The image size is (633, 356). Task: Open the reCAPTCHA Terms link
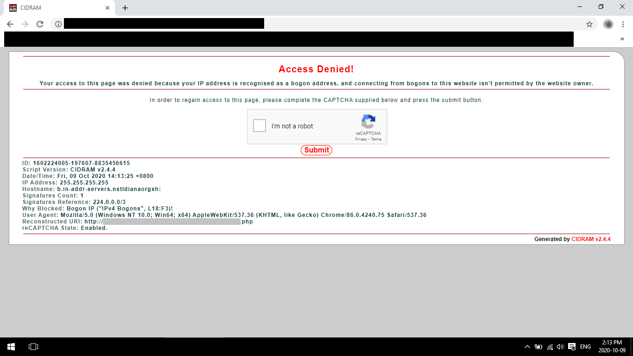376,139
